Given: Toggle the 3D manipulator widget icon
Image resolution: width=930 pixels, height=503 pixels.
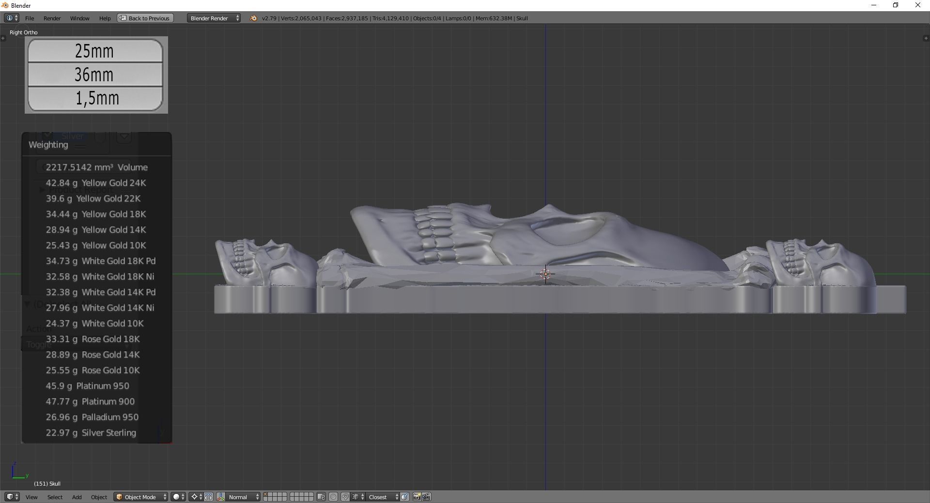Looking at the screenshot, I should point(221,497).
